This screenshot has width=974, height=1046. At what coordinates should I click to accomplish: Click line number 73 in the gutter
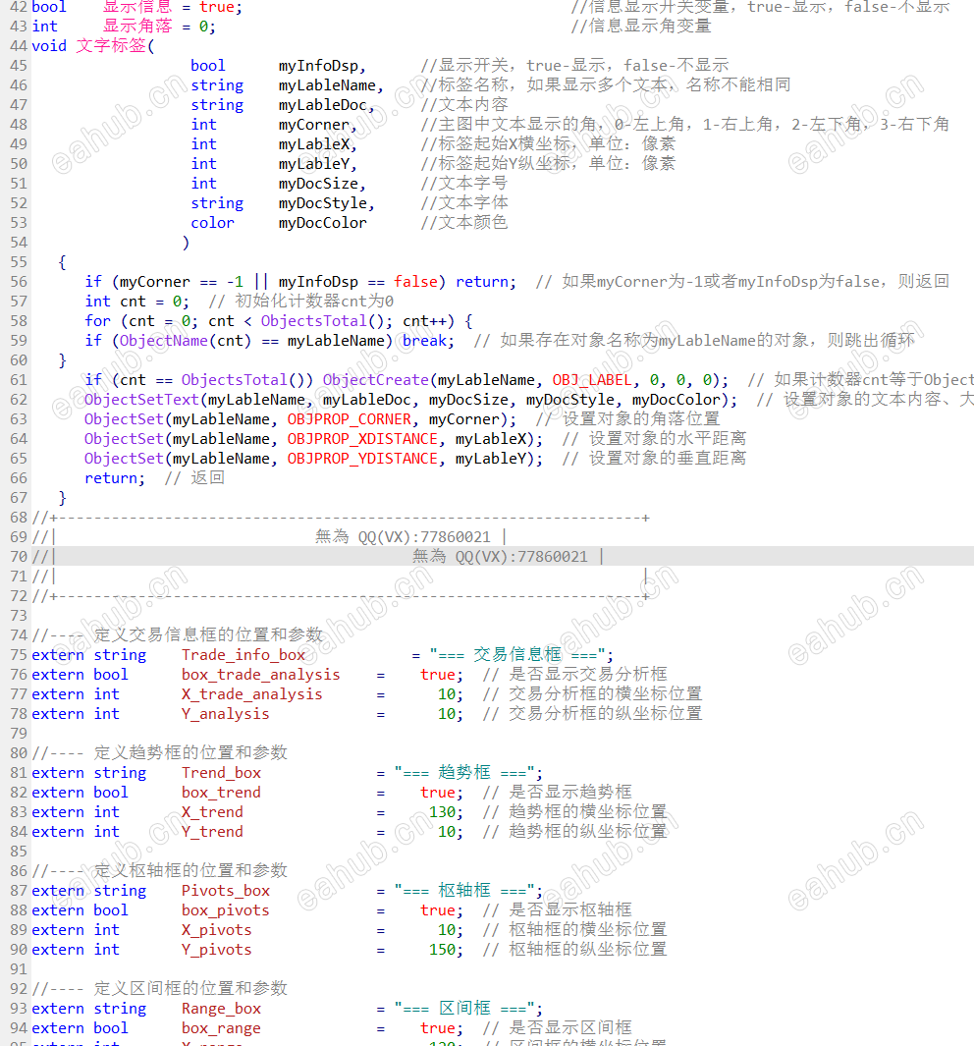click(x=19, y=616)
